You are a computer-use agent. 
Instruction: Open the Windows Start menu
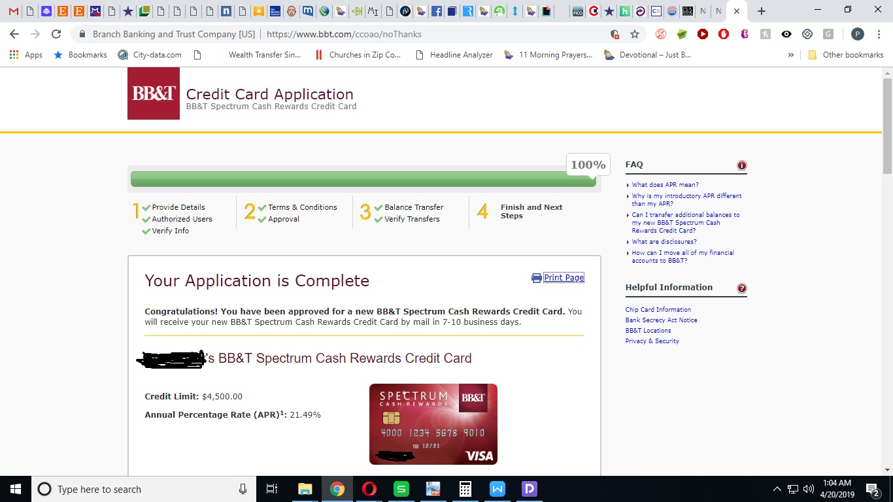(x=16, y=489)
